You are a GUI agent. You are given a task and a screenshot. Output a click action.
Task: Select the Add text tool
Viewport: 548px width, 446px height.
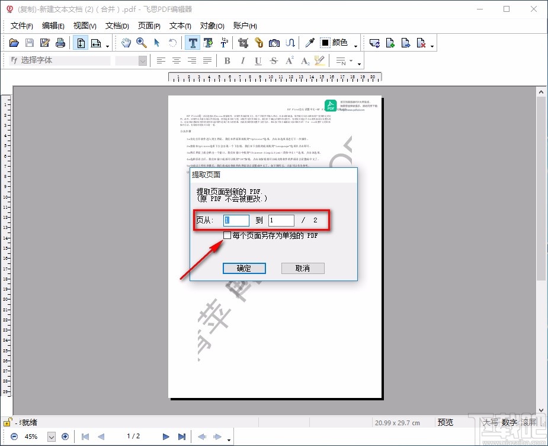tap(209, 43)
